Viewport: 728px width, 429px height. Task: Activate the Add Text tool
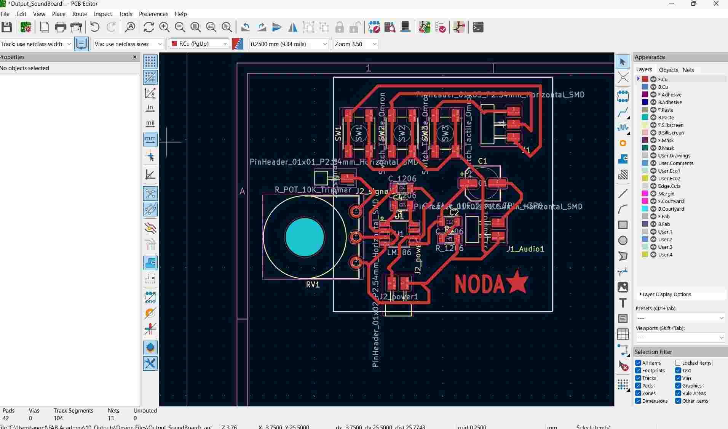tap(623, 303)
